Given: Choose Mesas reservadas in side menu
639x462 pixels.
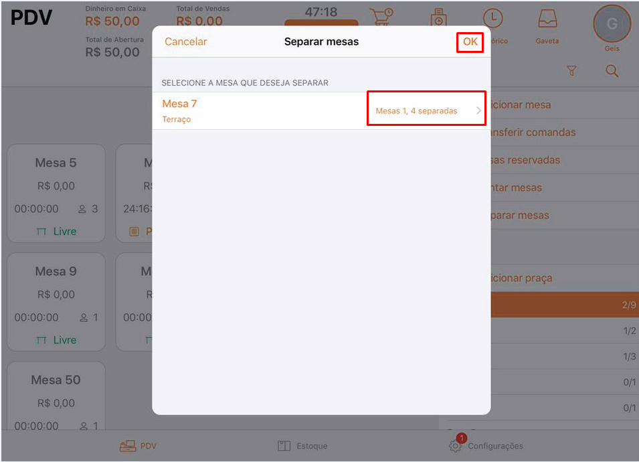Looking at the screenshot, I should tap(565, 160).
